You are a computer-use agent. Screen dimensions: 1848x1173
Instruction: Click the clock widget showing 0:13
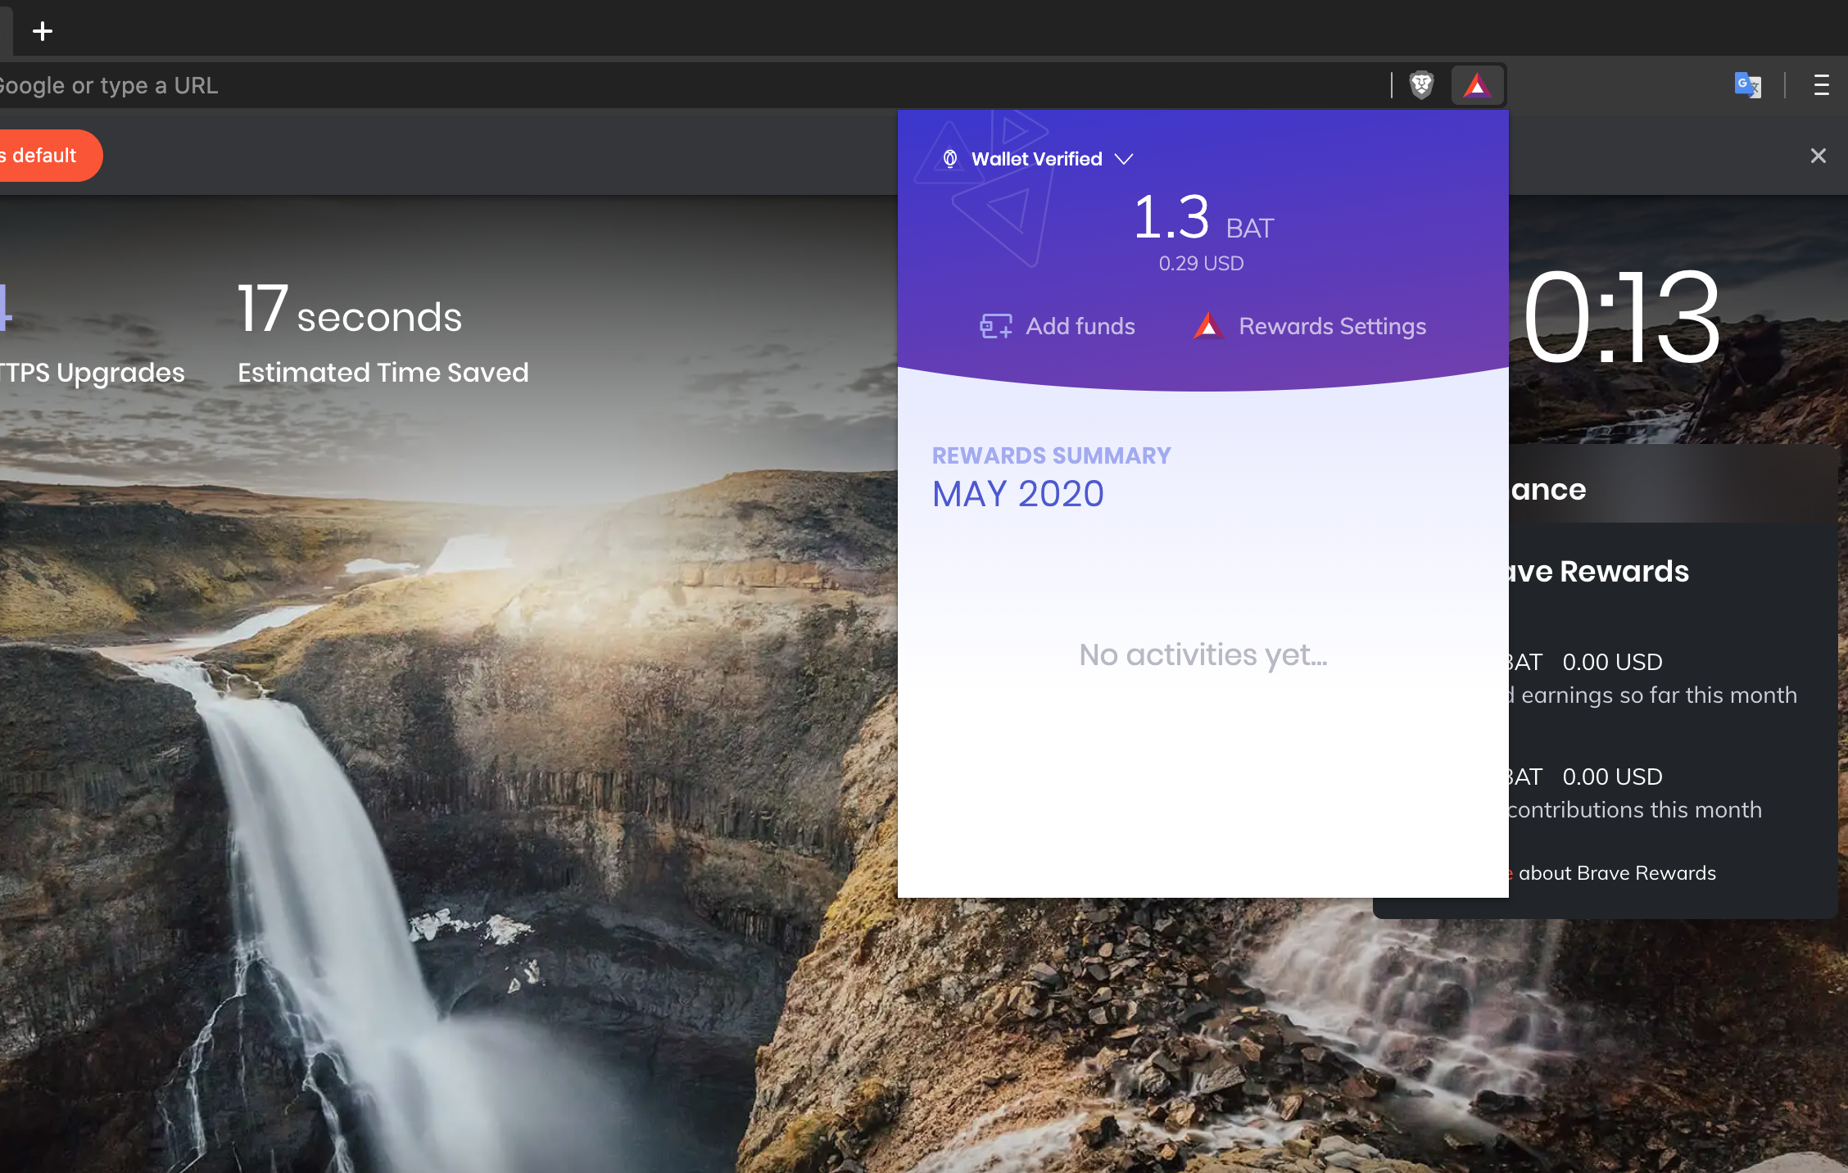(x=1621, y=318)
